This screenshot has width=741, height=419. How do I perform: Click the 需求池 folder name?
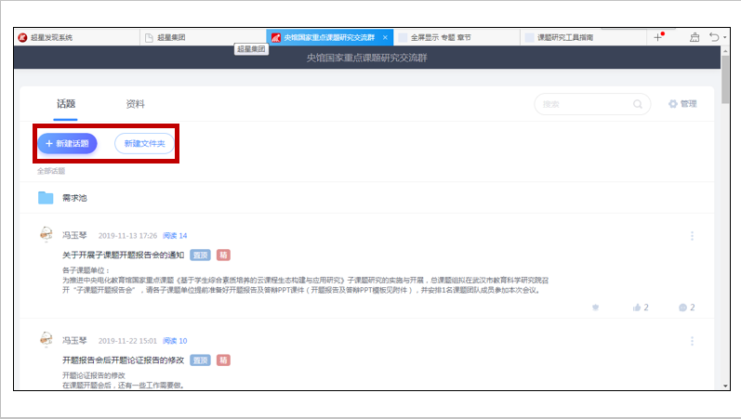[74, 198]
